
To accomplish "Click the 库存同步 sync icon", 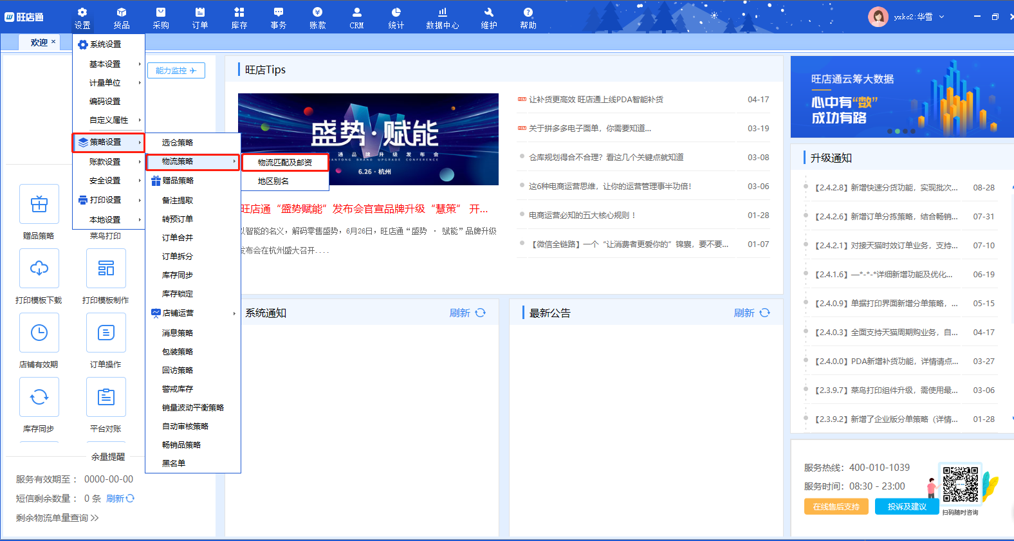I will 39,397.
